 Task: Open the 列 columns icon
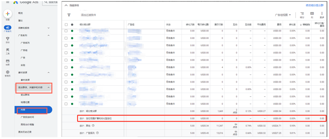point(312,14)
